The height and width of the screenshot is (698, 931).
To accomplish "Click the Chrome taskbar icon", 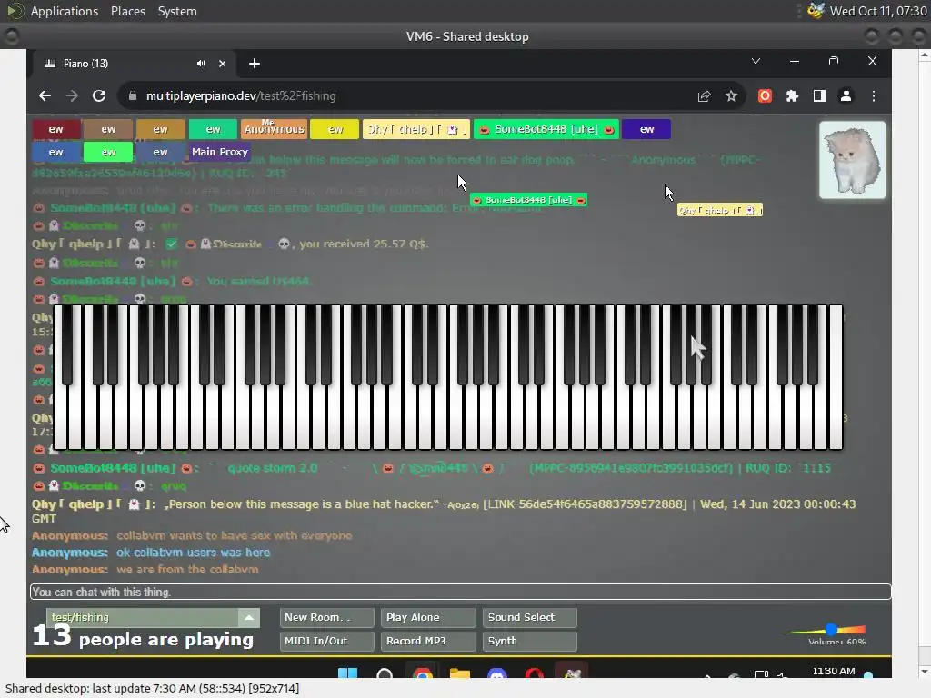I will [x=422, y=673].
